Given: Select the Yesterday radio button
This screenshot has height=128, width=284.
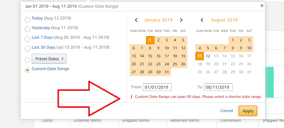Looking at the screenshot, I should 28,29.
